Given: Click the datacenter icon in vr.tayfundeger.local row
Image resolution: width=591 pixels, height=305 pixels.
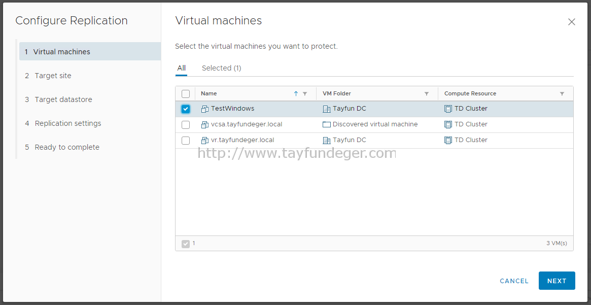Looking at the screenshot, I should [x=326, y=141].
